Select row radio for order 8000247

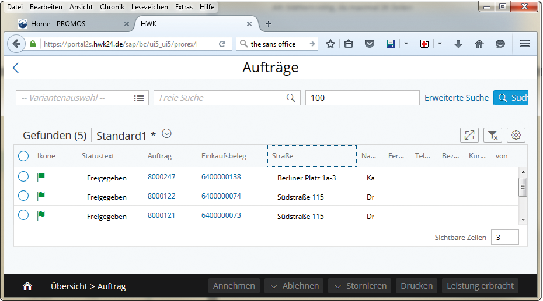pyautogui.click(x=23, y=177)
